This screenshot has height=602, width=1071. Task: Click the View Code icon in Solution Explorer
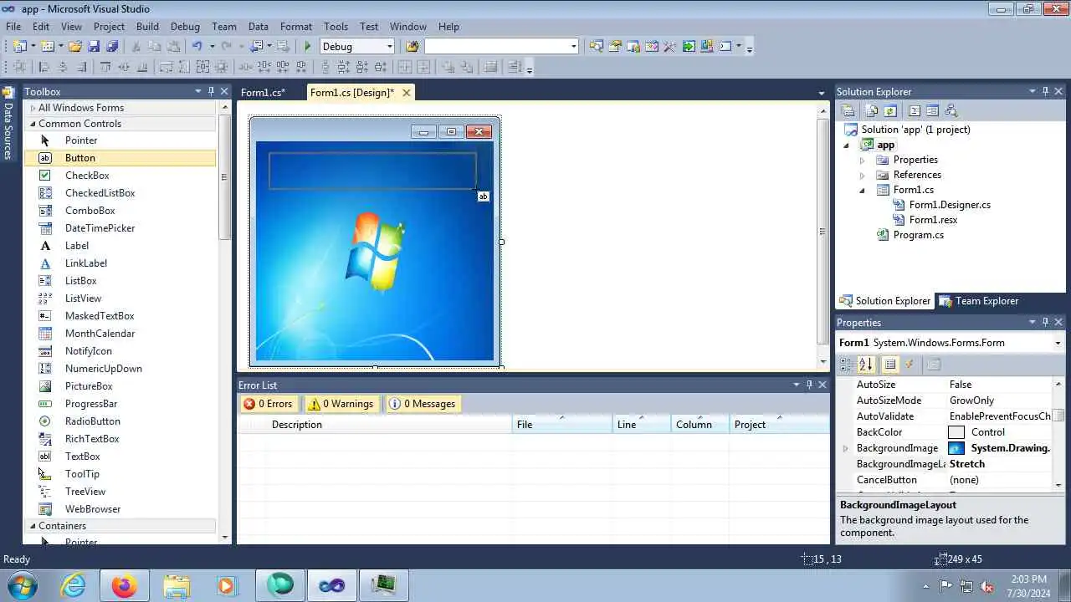(x=915, y=111)
